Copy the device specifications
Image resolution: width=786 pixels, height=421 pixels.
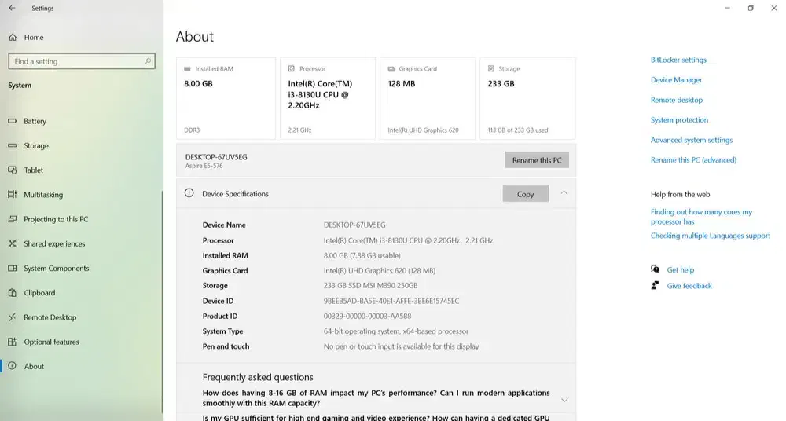pos(525,194)
